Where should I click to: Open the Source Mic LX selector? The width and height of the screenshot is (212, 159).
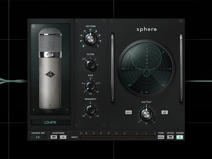point(38,137)
